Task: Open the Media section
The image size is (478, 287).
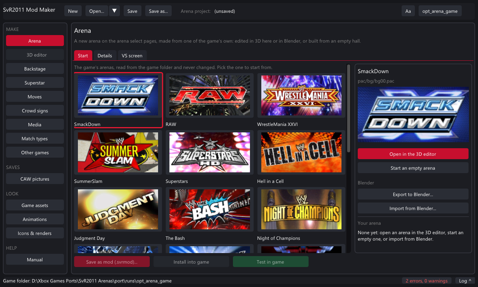Action: 35,124
